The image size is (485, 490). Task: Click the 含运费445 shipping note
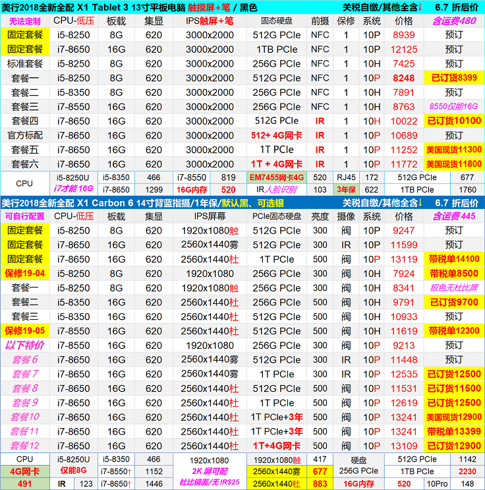(x=454, y=216)
